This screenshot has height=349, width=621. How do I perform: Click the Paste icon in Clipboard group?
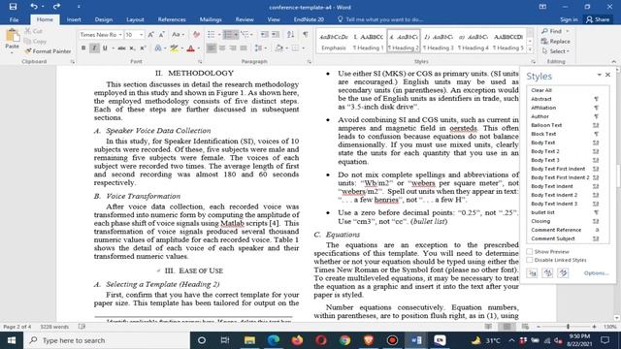(12, 36)
